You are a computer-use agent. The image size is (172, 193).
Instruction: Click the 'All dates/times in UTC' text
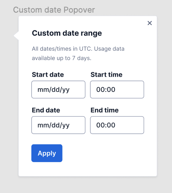click(x=62, y=49)
